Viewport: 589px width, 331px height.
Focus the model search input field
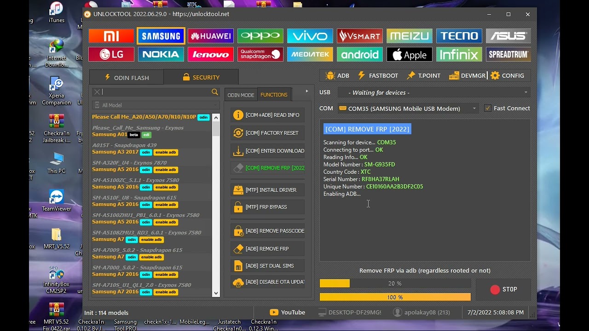[156, 92]
